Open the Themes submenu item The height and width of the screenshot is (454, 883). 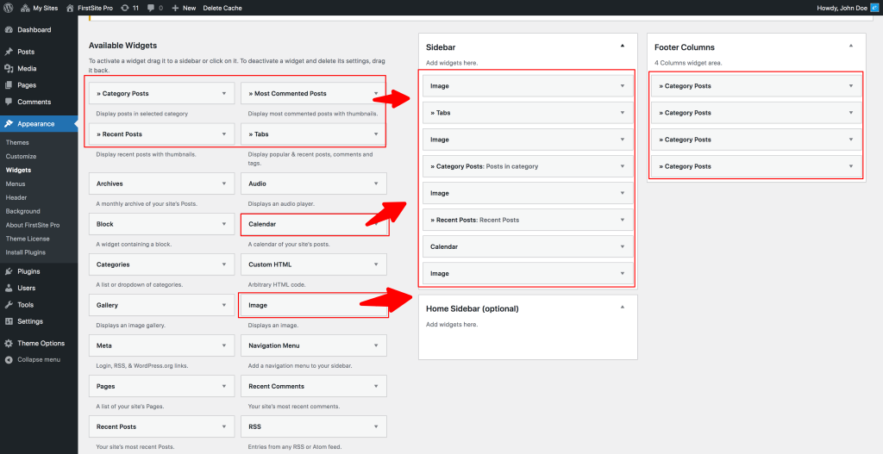pos(17,142)
